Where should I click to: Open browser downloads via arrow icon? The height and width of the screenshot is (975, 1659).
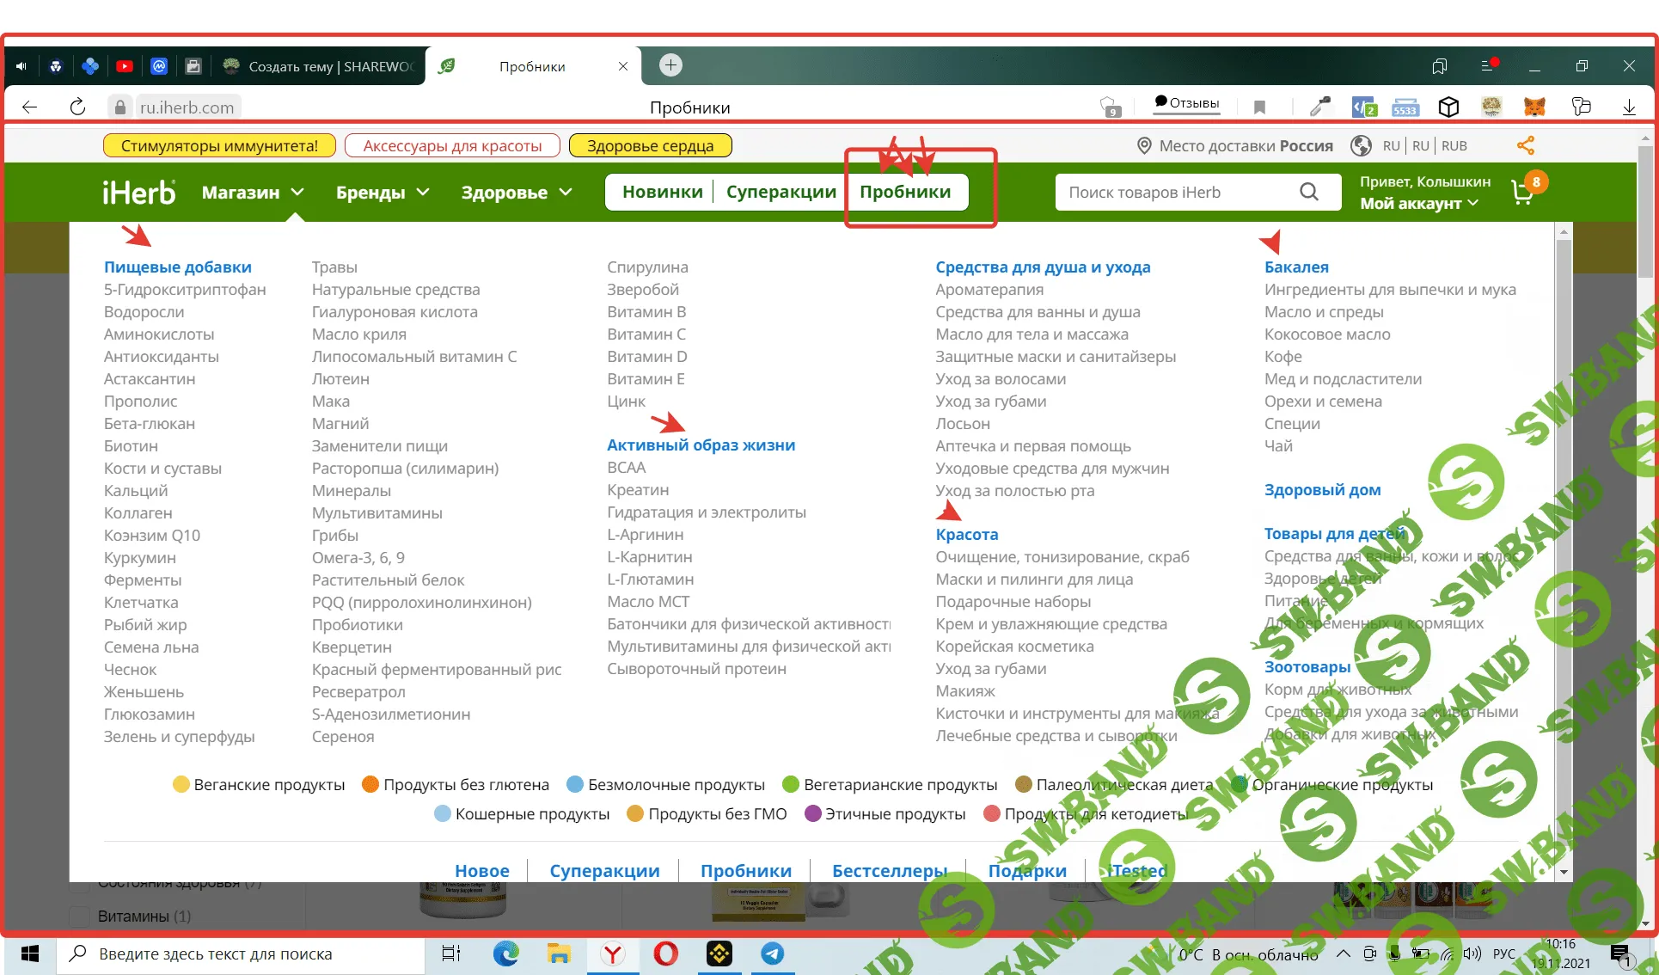pos(1629,106)
